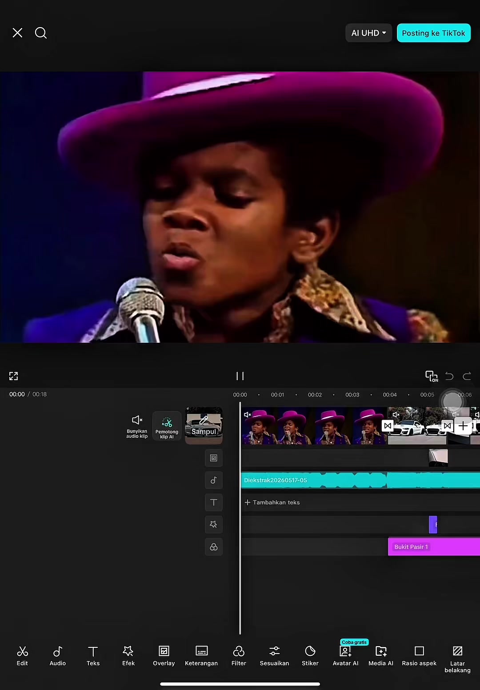The width and height of the screenshot is (480, 690).
Task: Tap the video preview area
Action: [x=240, y=207]
